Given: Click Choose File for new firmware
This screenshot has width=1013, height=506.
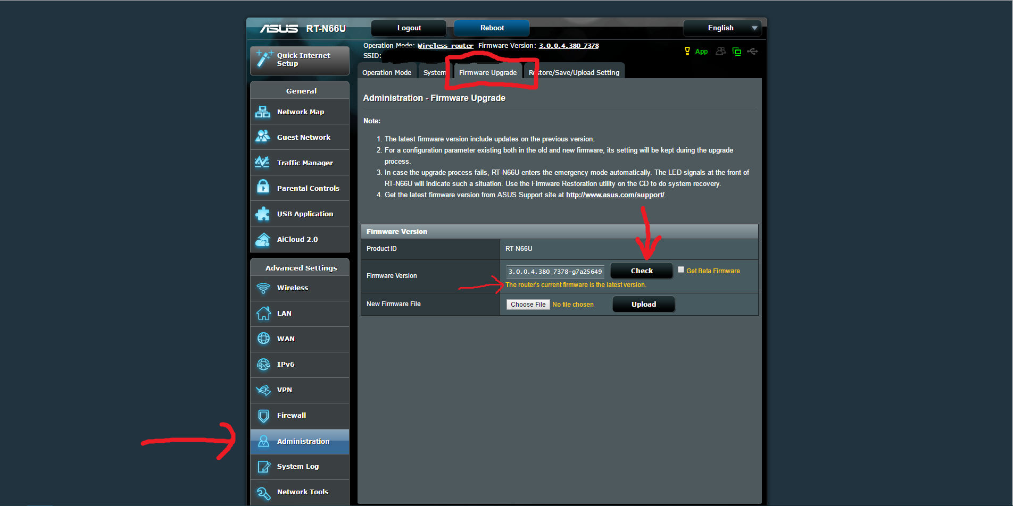Looking at the screenshot, I should click(x=527, y=304).
